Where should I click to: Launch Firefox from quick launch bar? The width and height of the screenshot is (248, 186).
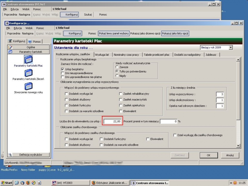pos(28,183)
